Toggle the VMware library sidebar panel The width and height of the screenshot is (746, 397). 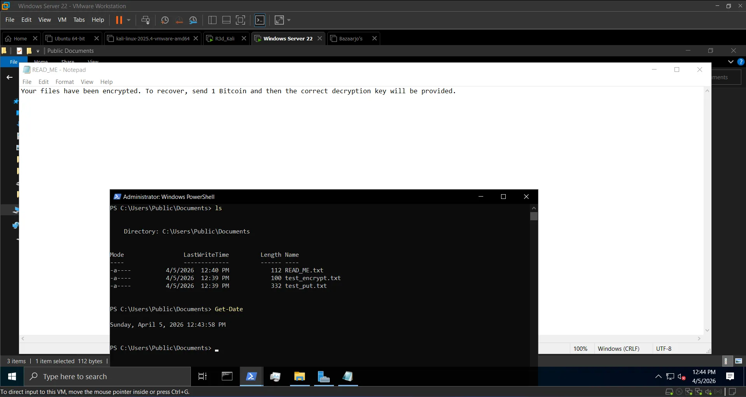coord(212,20)
